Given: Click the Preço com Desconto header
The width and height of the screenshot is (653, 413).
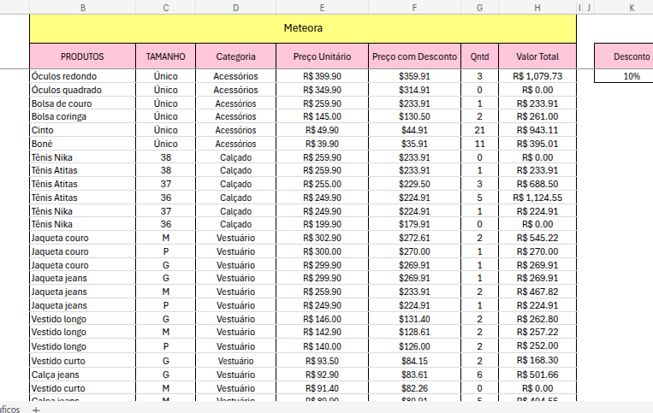Looking at the screenshot, I should [414, 56].
